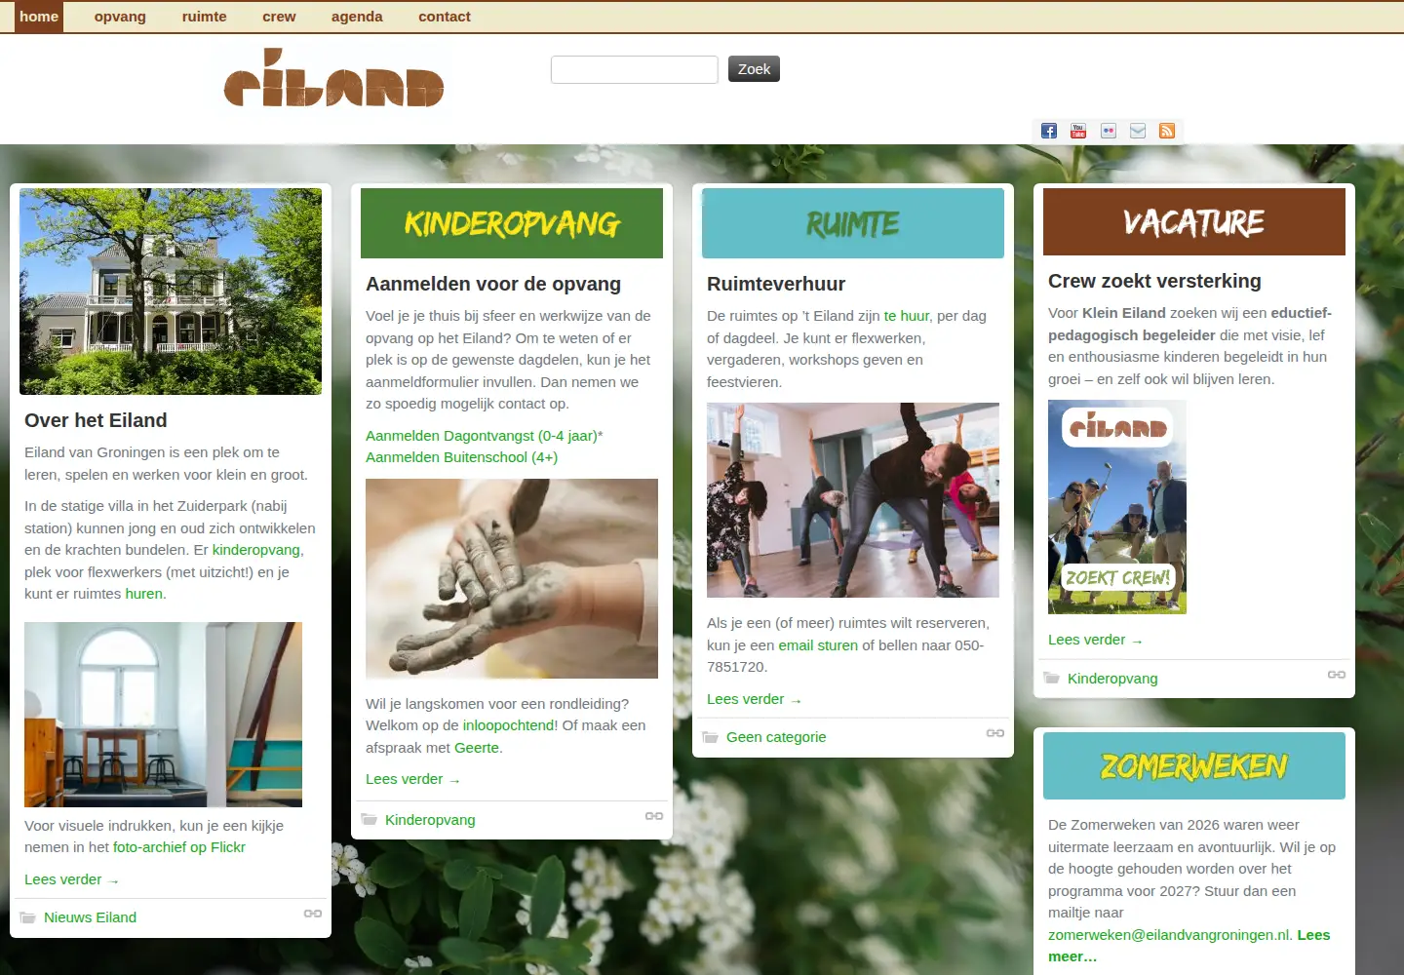
Task: Click permalink chain icon on Ruimteverhuur card
Action: [995, 733]
